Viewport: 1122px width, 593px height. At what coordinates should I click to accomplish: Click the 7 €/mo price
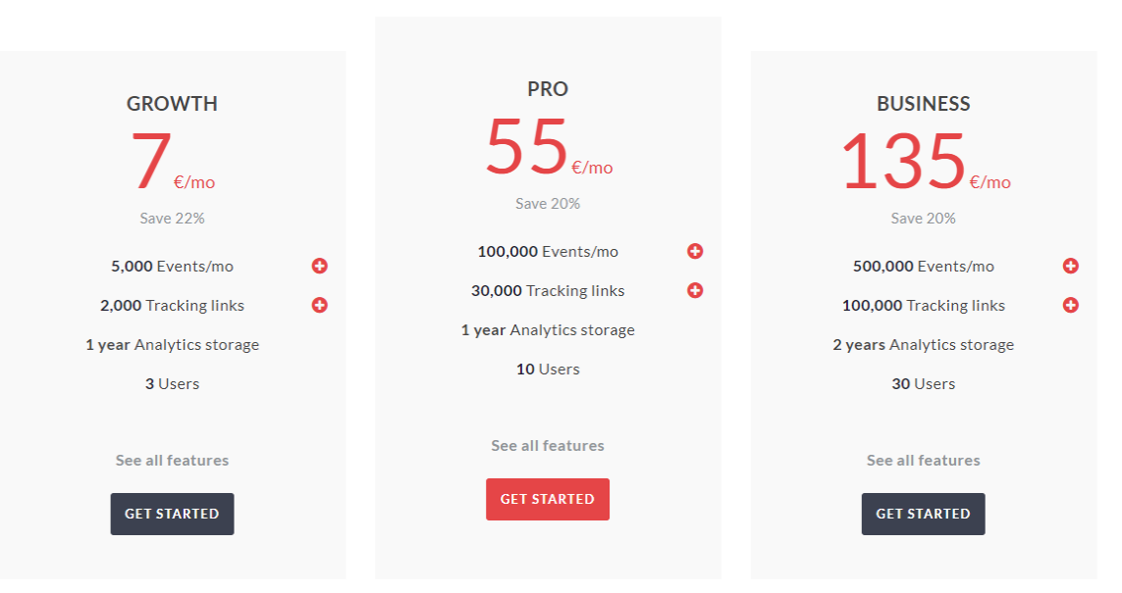tap(172, 163)
